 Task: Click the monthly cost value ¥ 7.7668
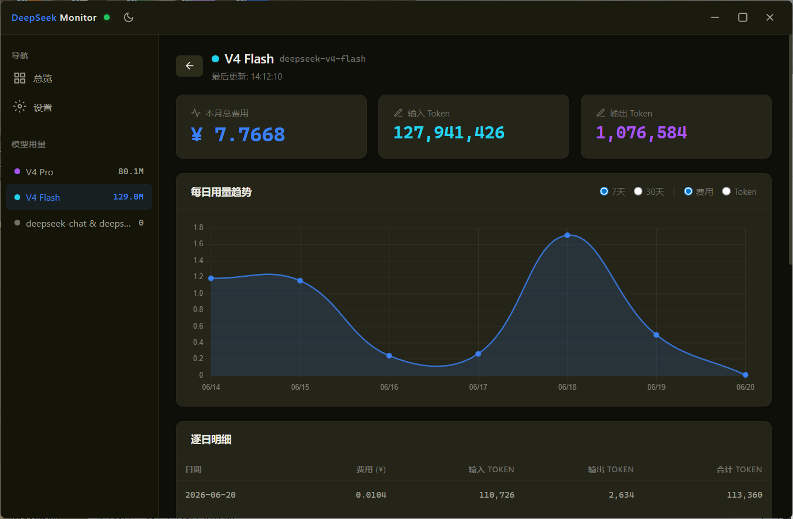[x=238, y=134]
